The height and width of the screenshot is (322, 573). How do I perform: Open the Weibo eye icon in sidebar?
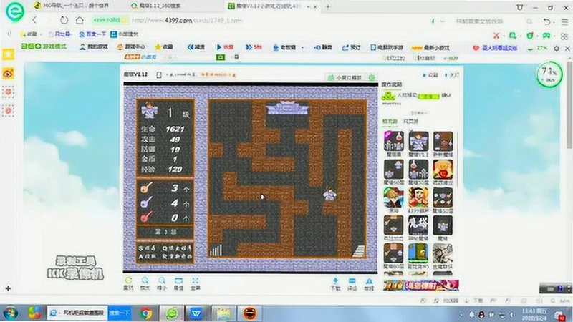pyautogui.click(x=9, y=74)
